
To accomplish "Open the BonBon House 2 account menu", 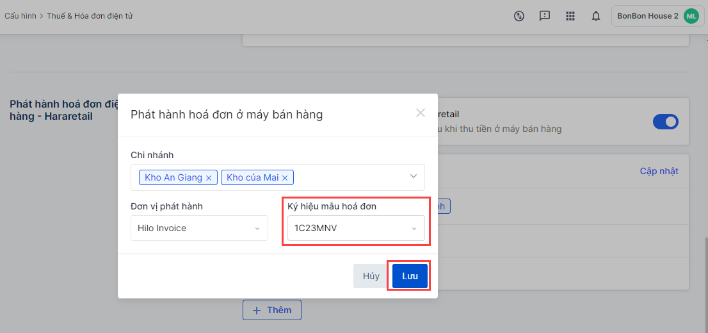I will pos(647,16).
